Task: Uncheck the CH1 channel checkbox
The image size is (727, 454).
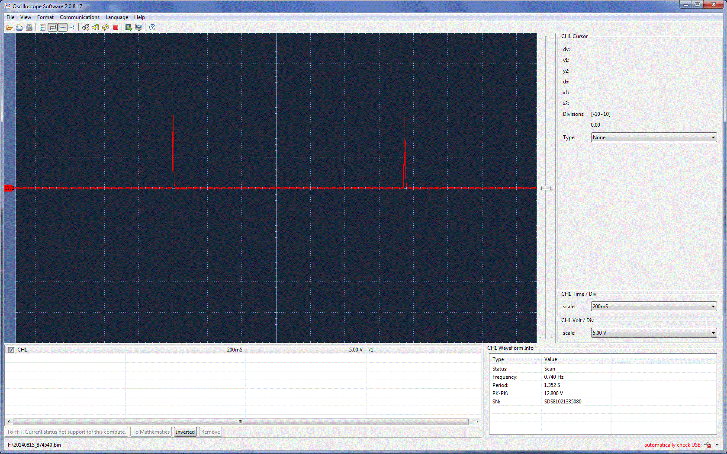Action: [11, 350]
